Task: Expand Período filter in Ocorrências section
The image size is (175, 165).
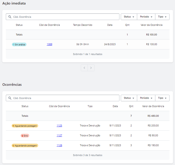Action: tap(146, 98)
